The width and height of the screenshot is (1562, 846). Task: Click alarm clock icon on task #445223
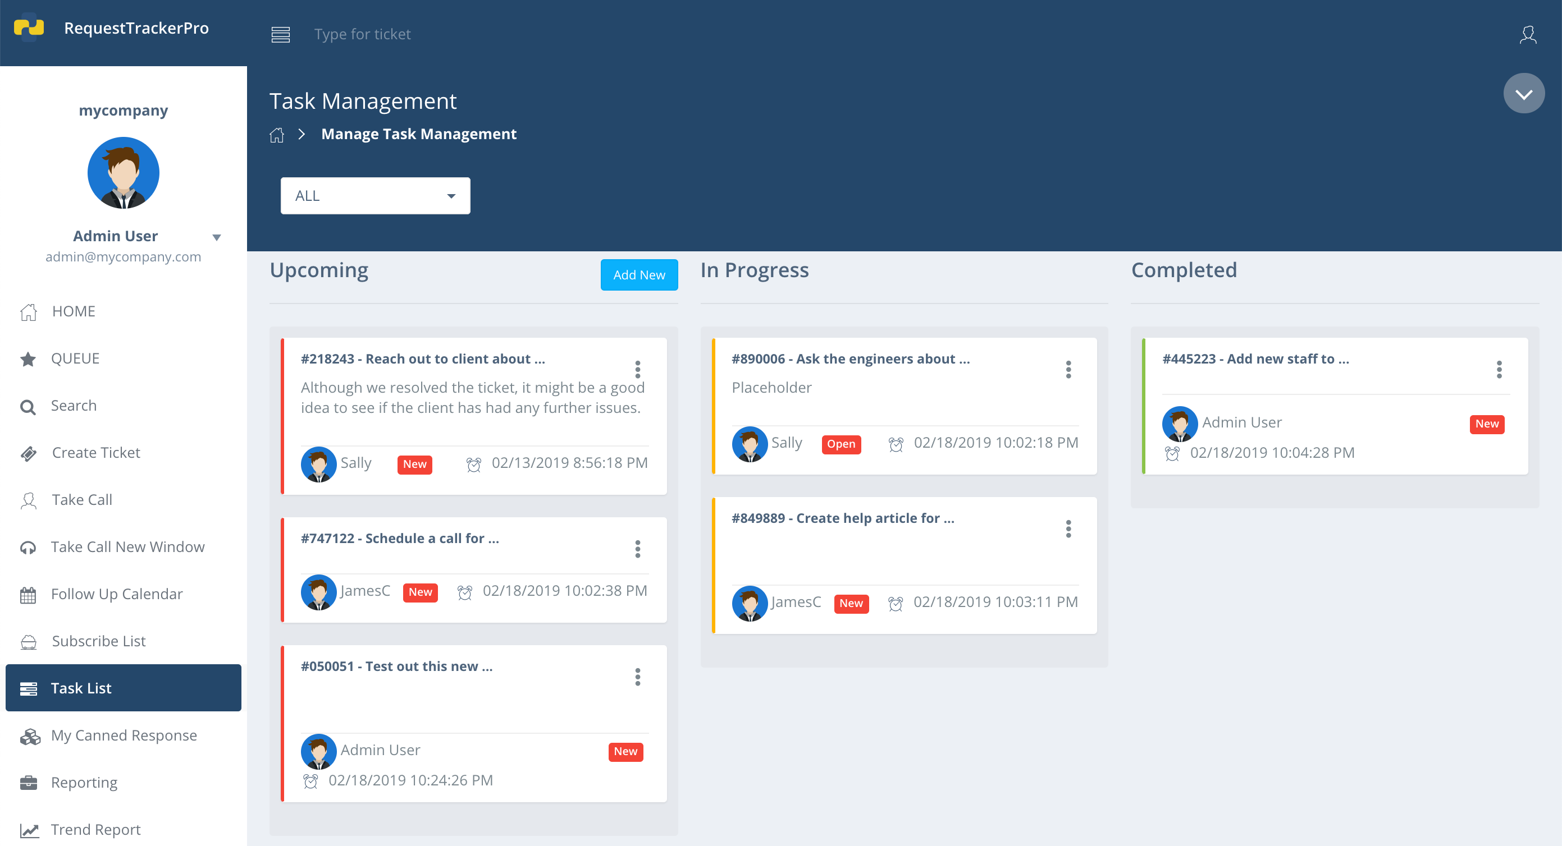(x=1172, y=453)
